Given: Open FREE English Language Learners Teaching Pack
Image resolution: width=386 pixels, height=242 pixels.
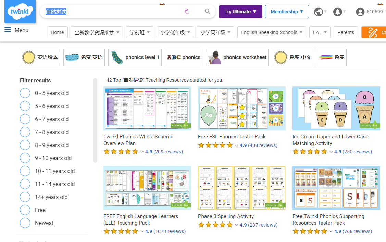Looking at the screenshot, I should coord(140,219).
